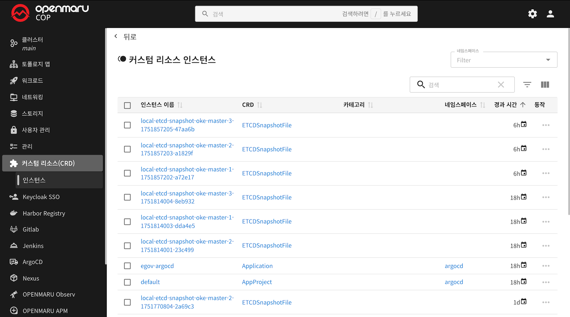Click the sidebar vertical scrollbar
The width and height of the screenshot is (570, 317).
[x=106, y=147]
